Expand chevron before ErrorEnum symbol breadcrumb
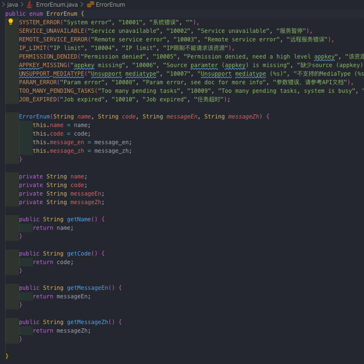This screenshot has width=364, height=364. click(x=82, y=4)
